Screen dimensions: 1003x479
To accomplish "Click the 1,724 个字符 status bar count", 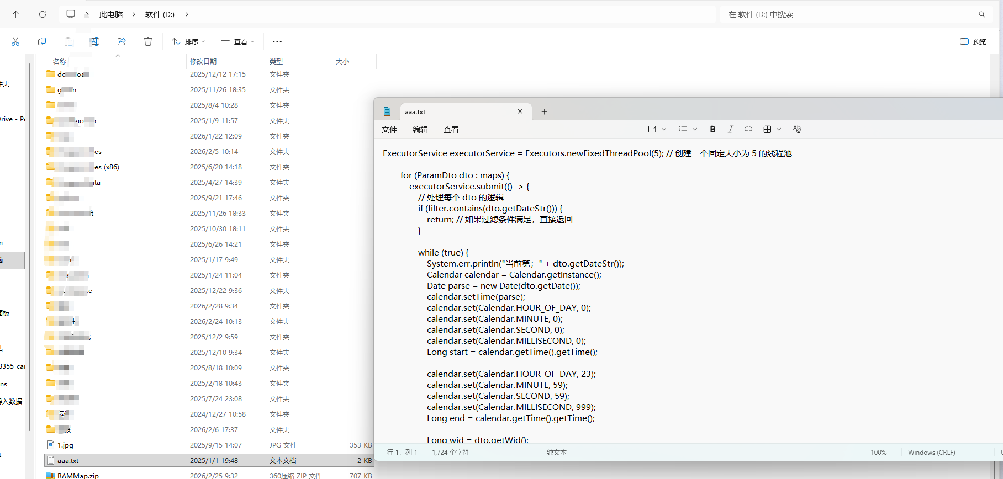I will (x=451, y=453).
